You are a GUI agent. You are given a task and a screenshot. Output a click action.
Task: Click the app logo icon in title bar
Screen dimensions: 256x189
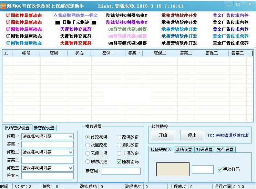[3, 6]
